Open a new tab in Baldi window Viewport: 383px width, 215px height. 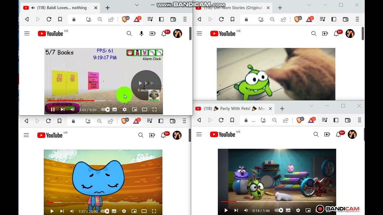coord(108,8)
